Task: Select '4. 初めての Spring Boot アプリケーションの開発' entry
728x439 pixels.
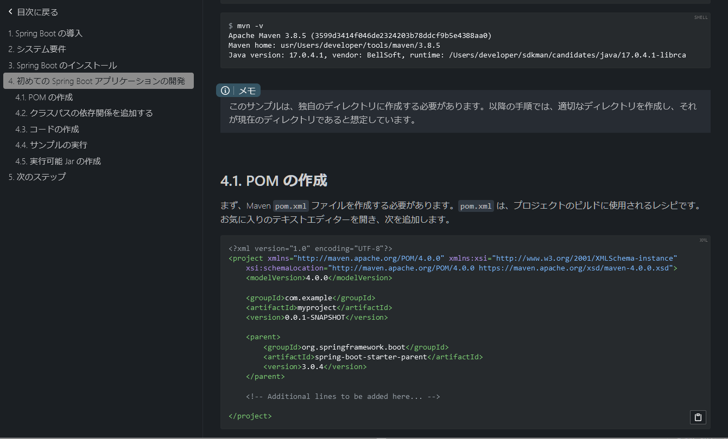Action: [x=97, y=81]
